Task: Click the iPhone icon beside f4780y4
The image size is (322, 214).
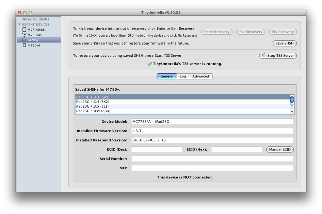Action: click(24, 45)
